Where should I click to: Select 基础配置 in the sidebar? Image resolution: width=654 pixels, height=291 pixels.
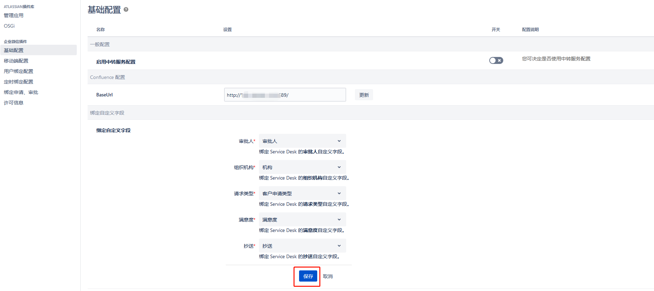pos(14,50)
